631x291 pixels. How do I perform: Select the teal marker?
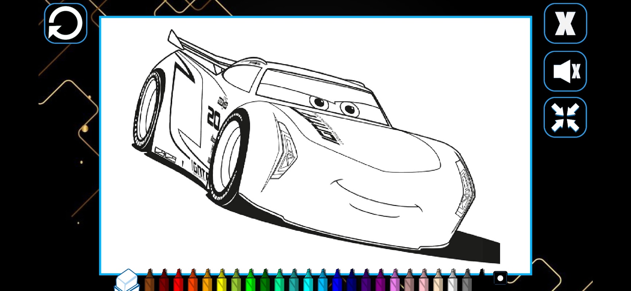294,280
